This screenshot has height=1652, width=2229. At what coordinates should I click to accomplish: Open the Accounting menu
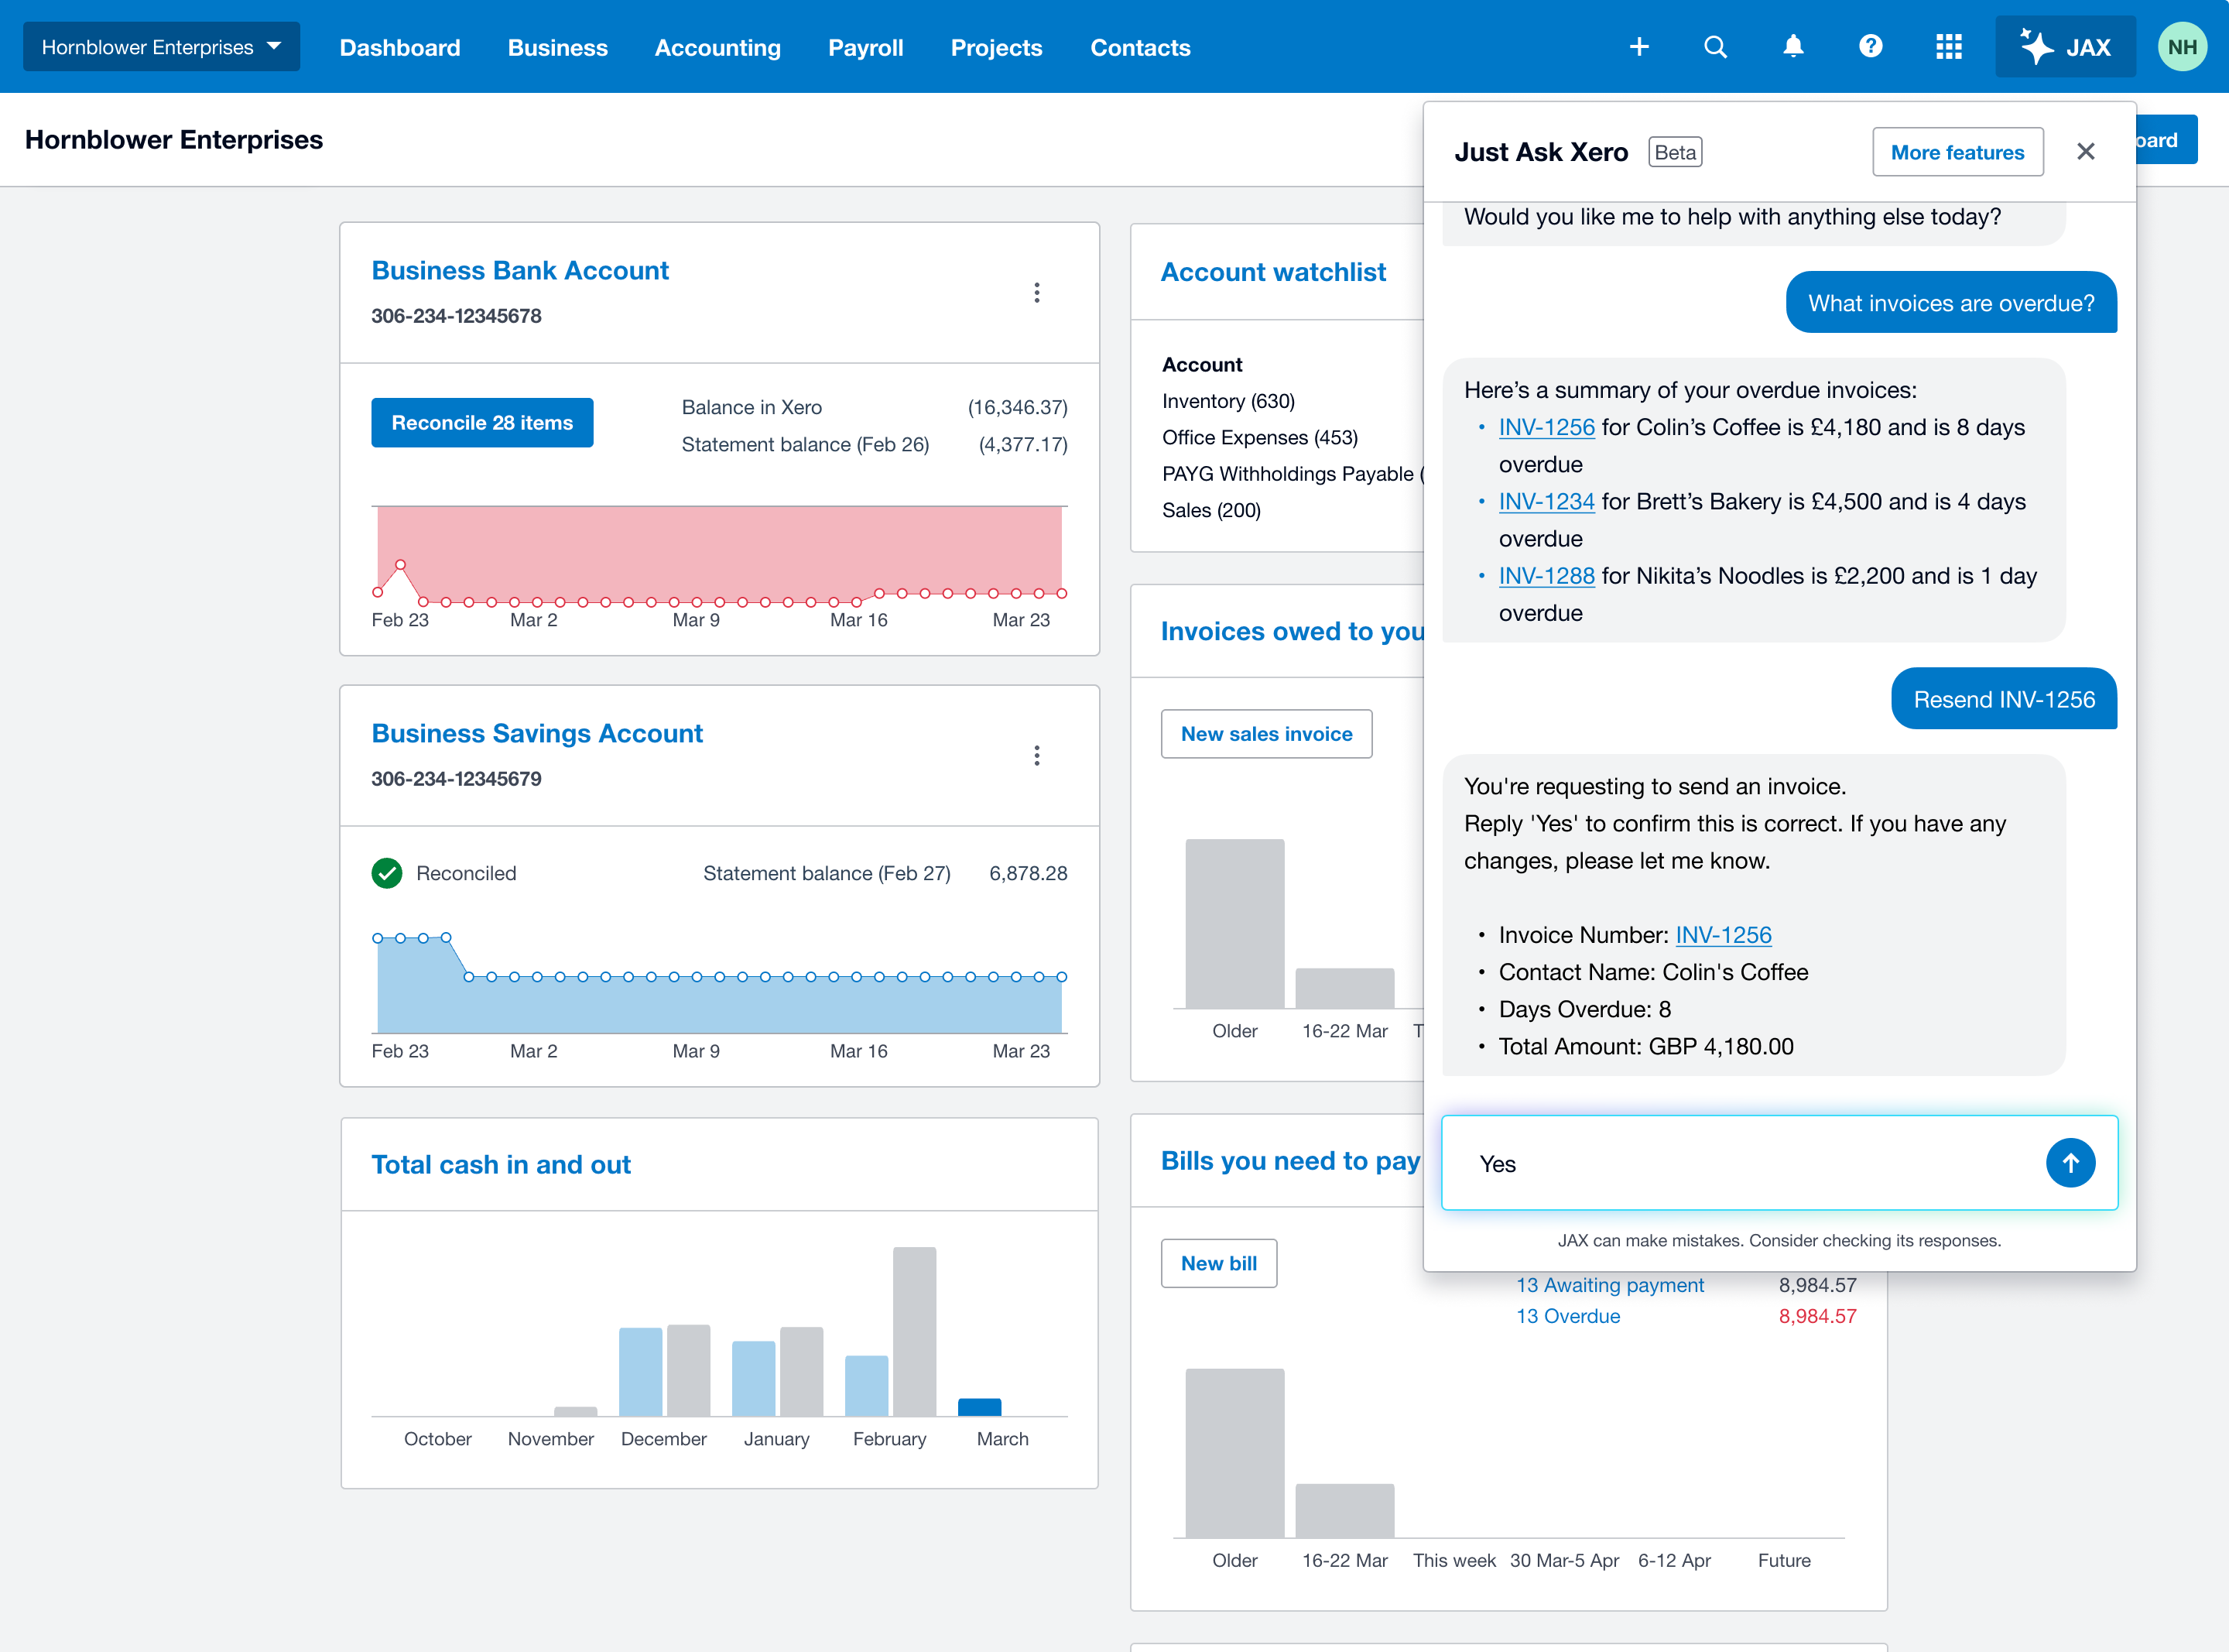click(717, 47)
